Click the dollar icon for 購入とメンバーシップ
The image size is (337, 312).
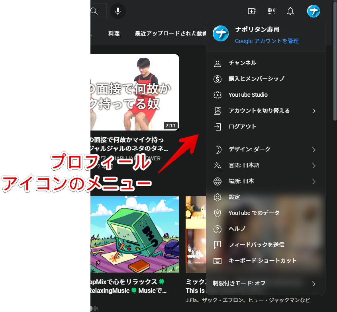217,79
